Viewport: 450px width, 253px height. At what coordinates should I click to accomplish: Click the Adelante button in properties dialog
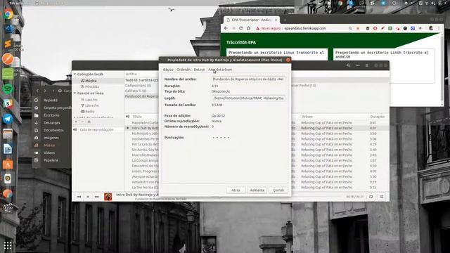257,190
